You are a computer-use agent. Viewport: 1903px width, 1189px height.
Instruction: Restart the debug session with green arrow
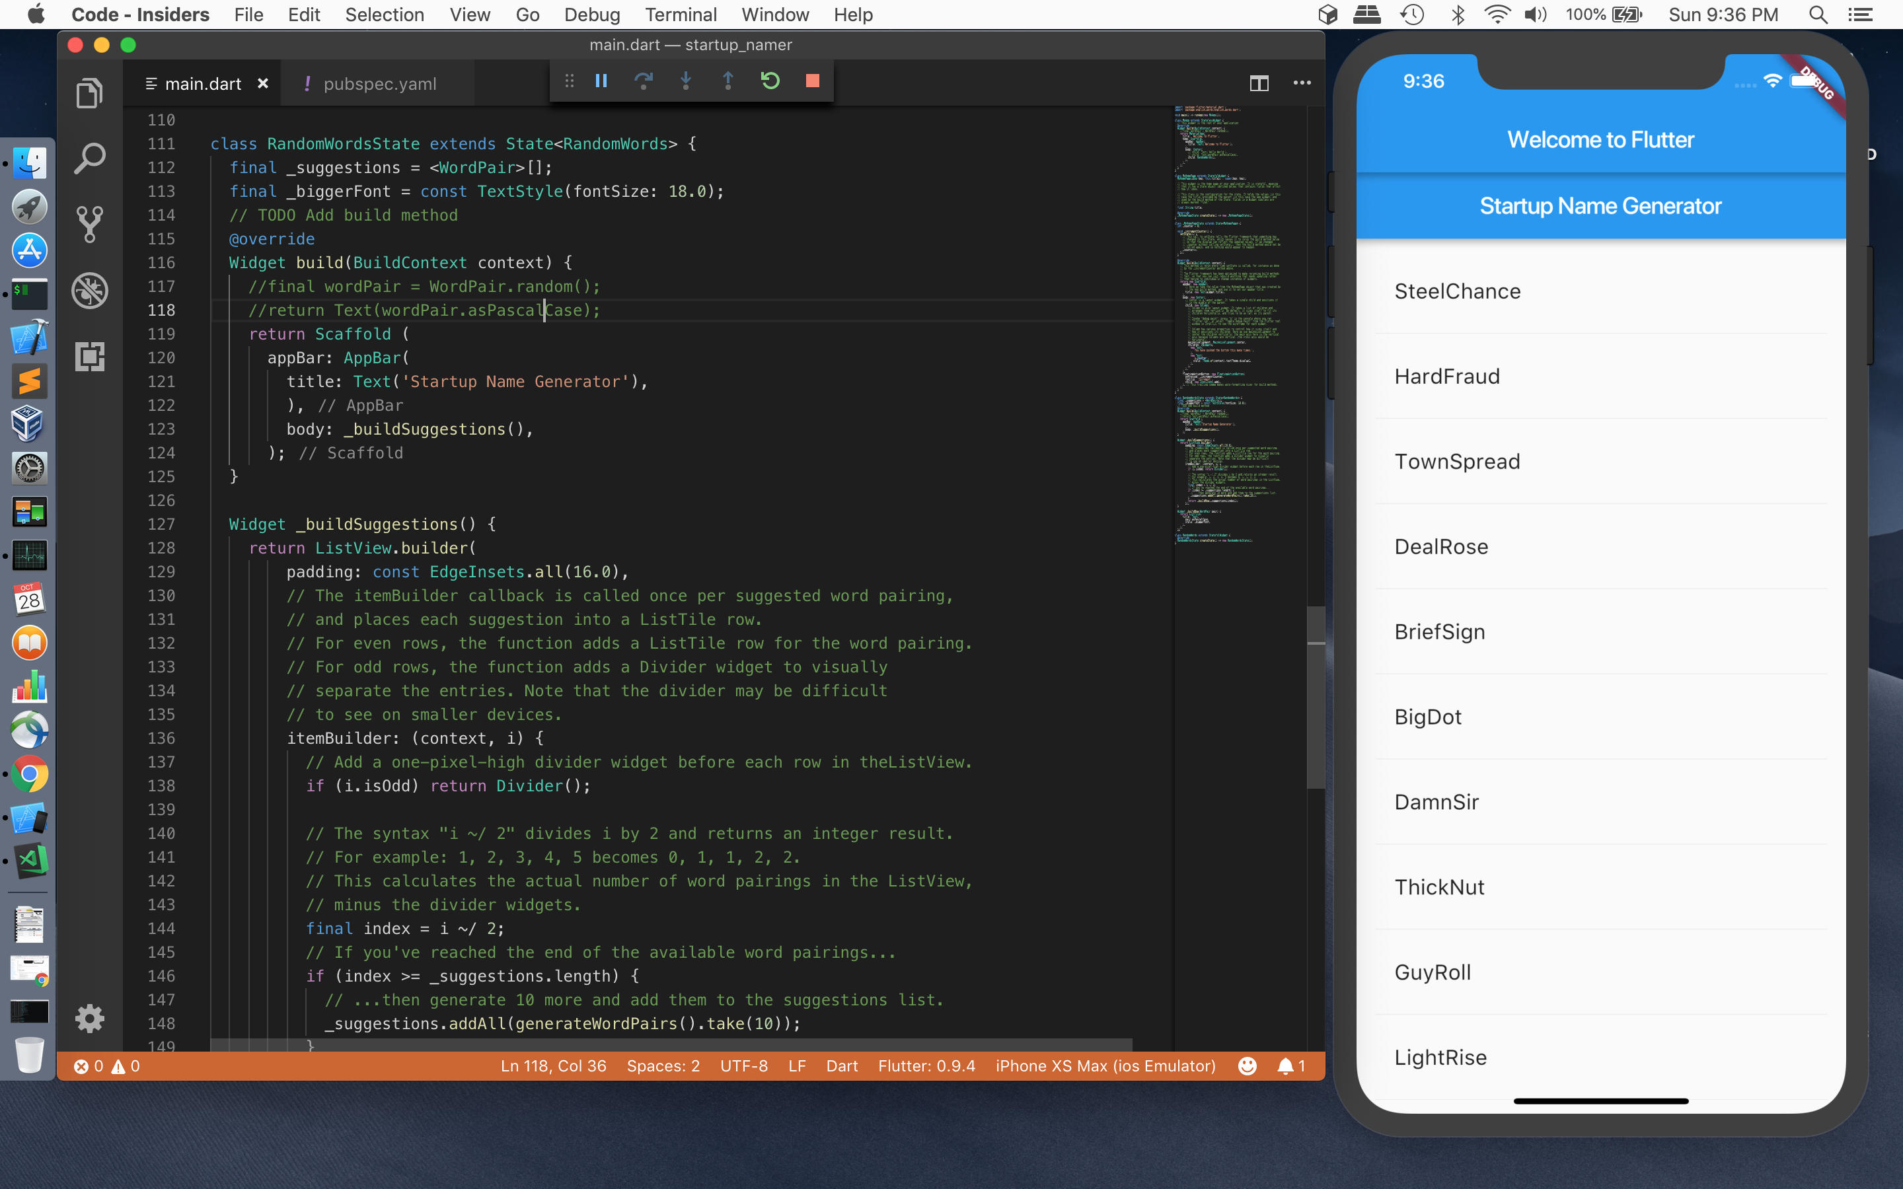pos(770,81)
